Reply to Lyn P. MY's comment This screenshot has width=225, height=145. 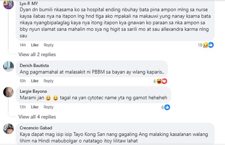(x=49, y=45)
